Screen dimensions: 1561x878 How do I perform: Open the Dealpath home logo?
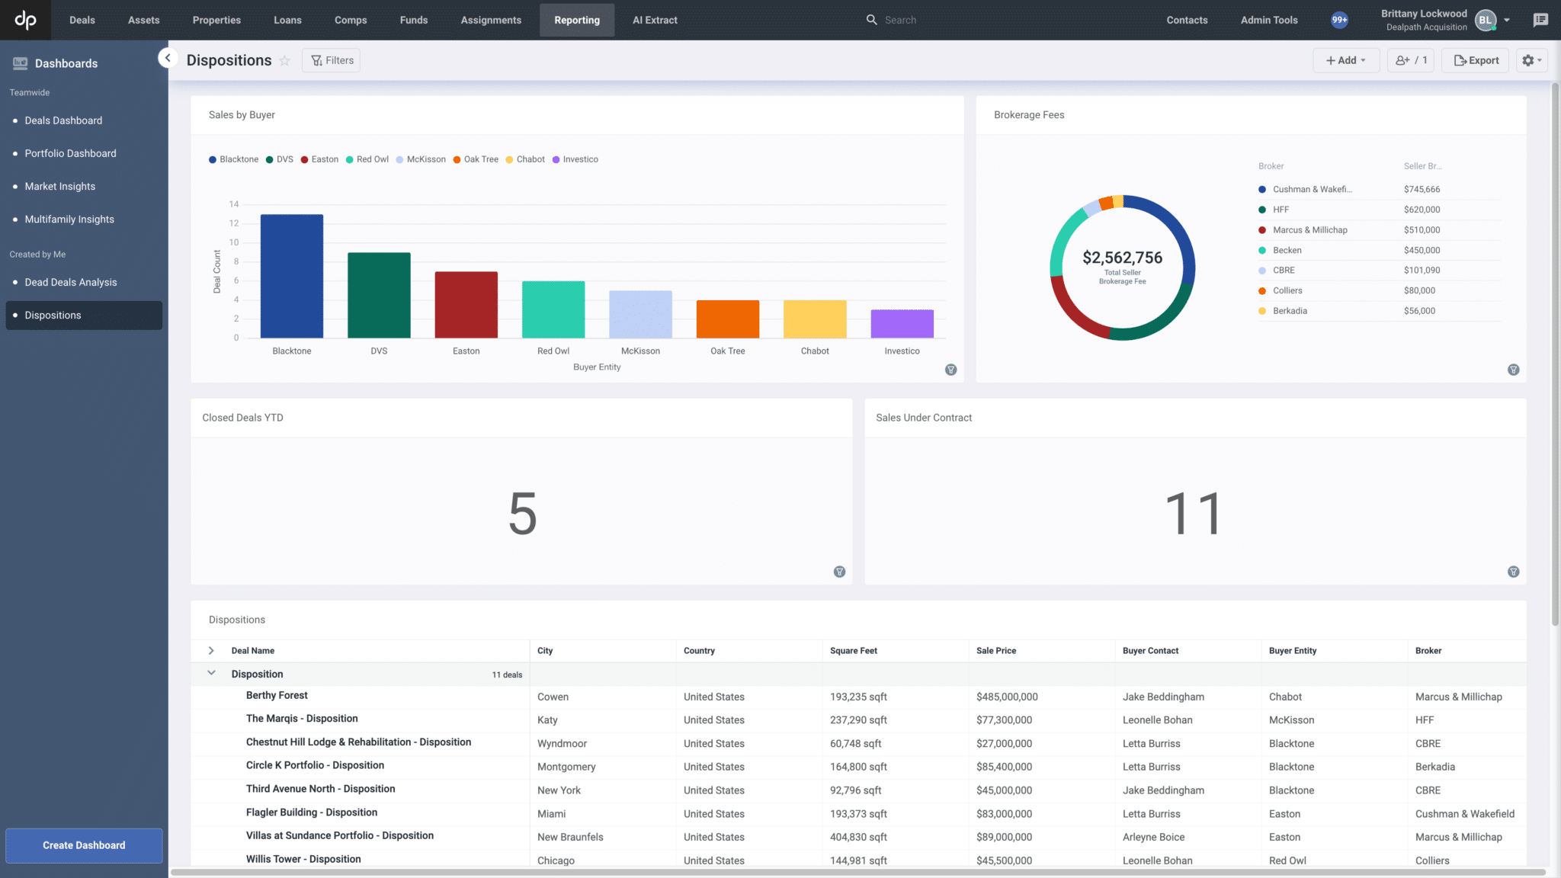[x=25, y=20]
